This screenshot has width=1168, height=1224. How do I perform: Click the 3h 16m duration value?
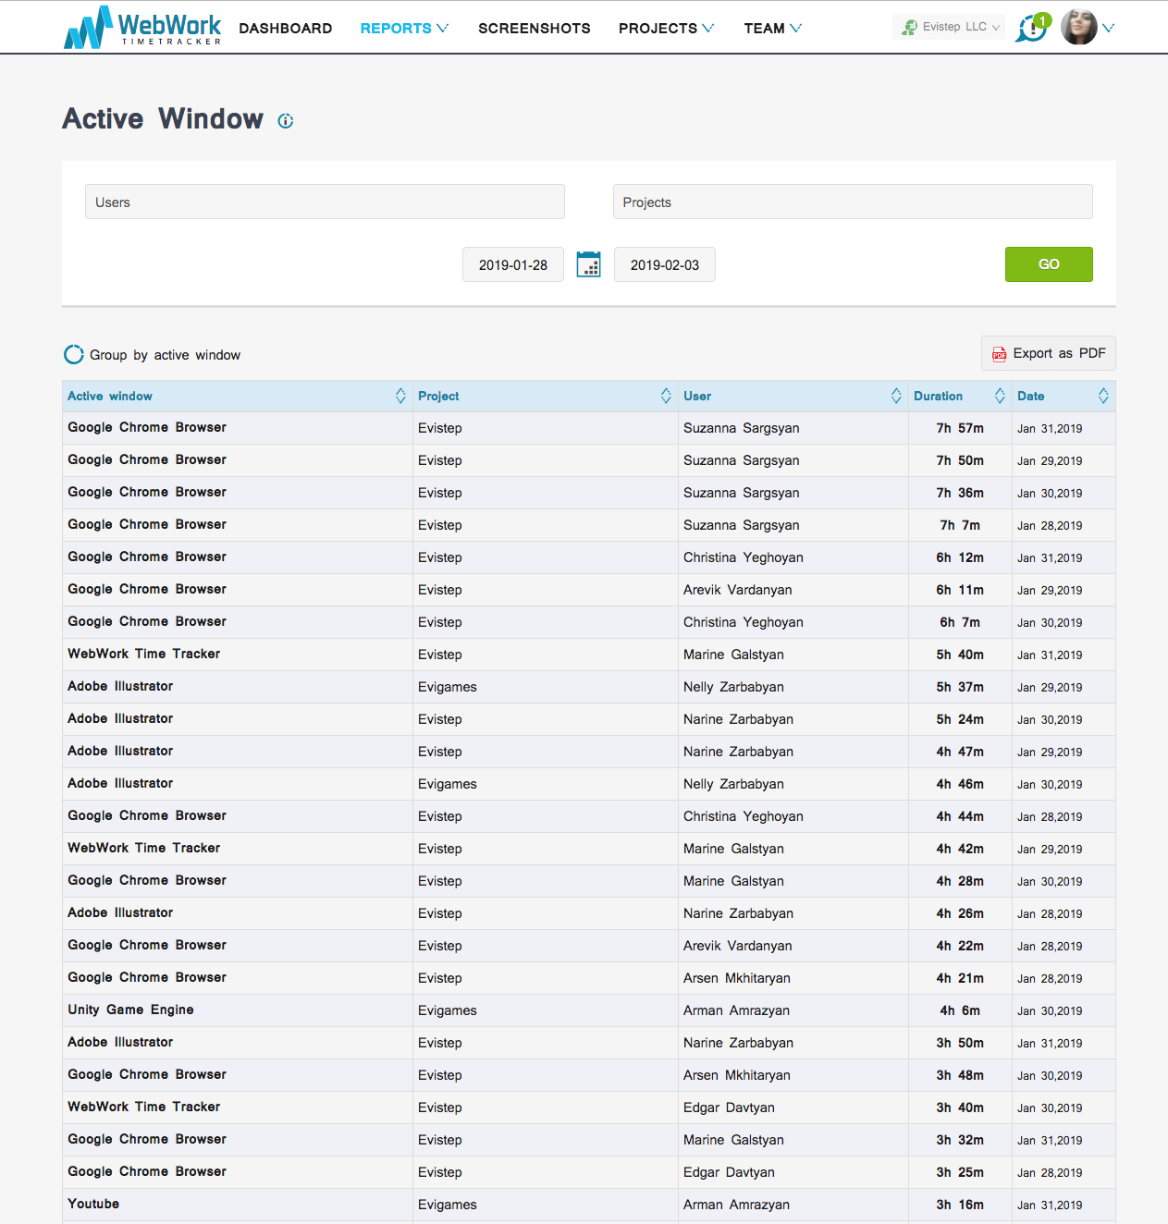(x=960, y=1205)
